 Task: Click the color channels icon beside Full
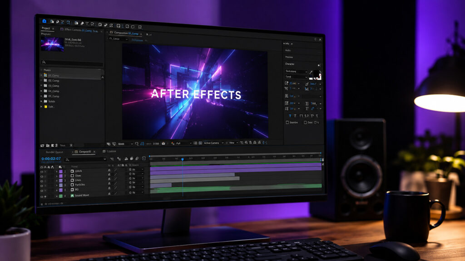[x=173, y=144]
